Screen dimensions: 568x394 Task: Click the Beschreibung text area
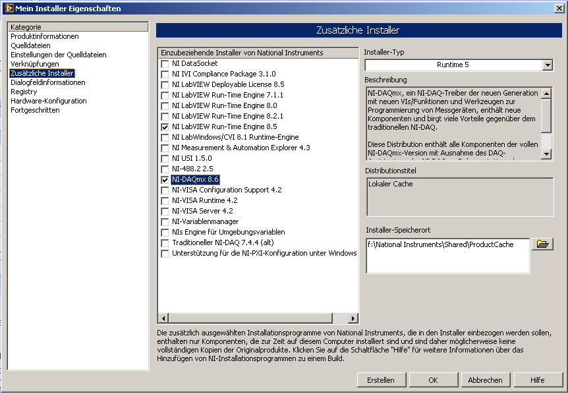pos(453,123)
